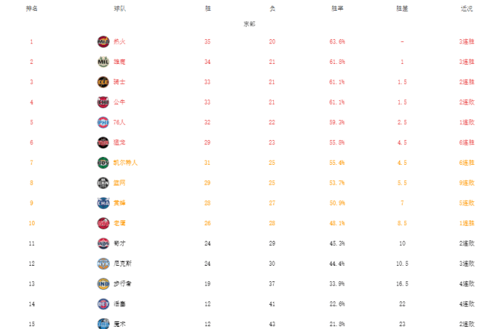Select the 东部 conference heading
This screenshot has height=329, width=498.
coord(249,24)
